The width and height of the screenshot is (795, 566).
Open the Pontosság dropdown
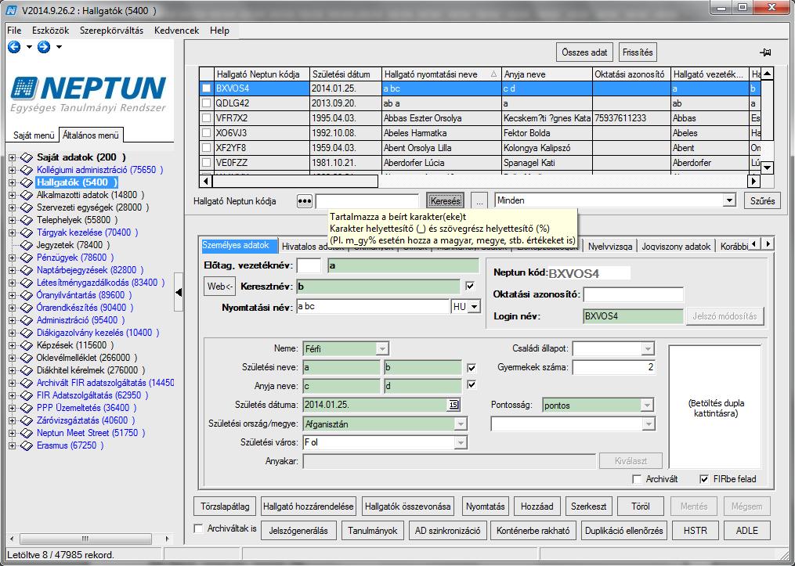coord(647,405)
